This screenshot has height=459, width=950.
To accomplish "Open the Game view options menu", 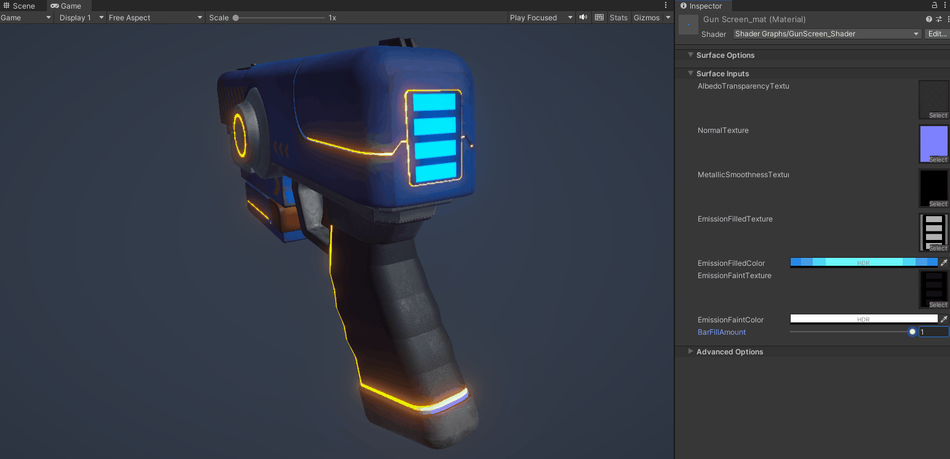I will [x=665, y=5].
